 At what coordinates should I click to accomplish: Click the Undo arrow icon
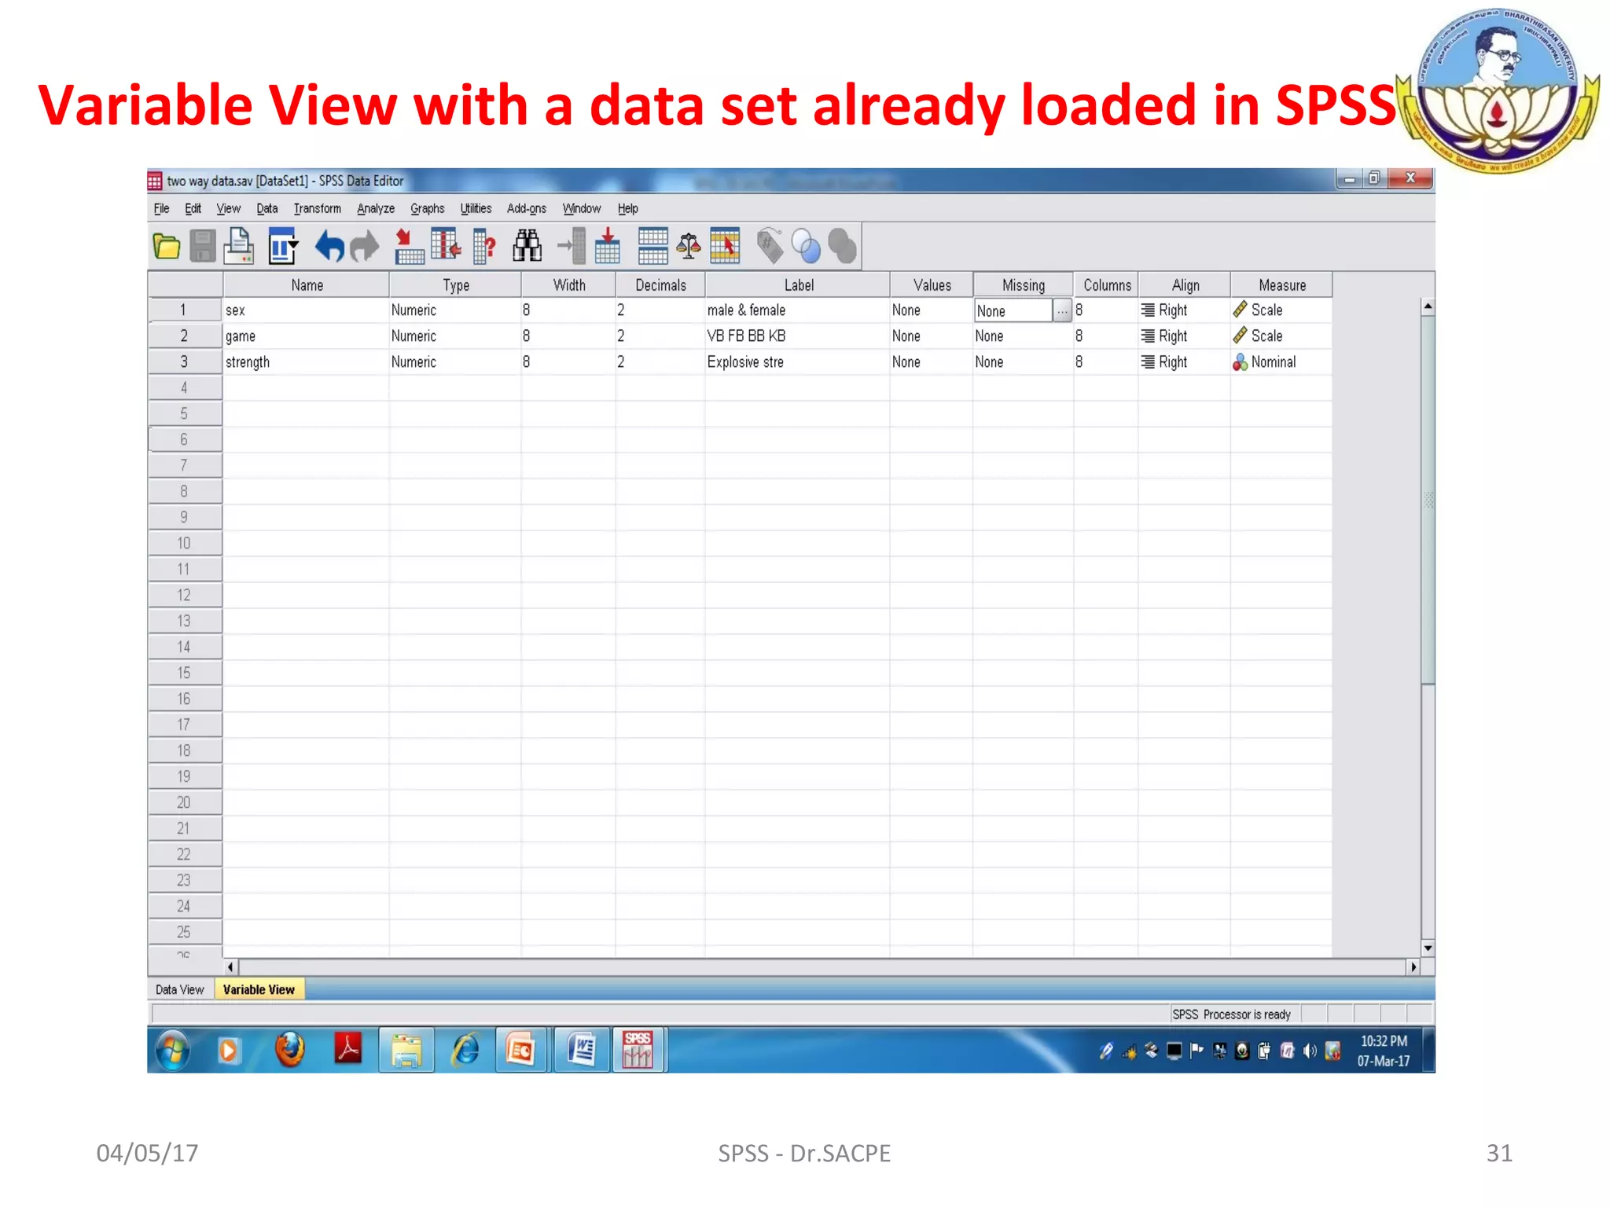(329, 247)
